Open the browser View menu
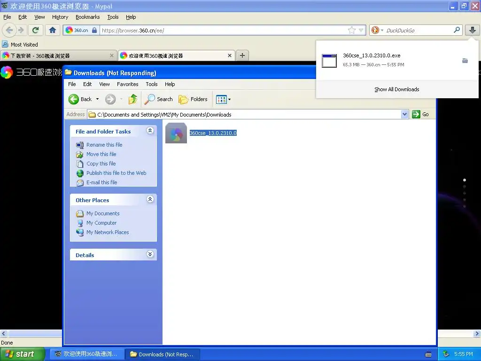481x361 pixels. pyautogui.click(x=39, y=17)
